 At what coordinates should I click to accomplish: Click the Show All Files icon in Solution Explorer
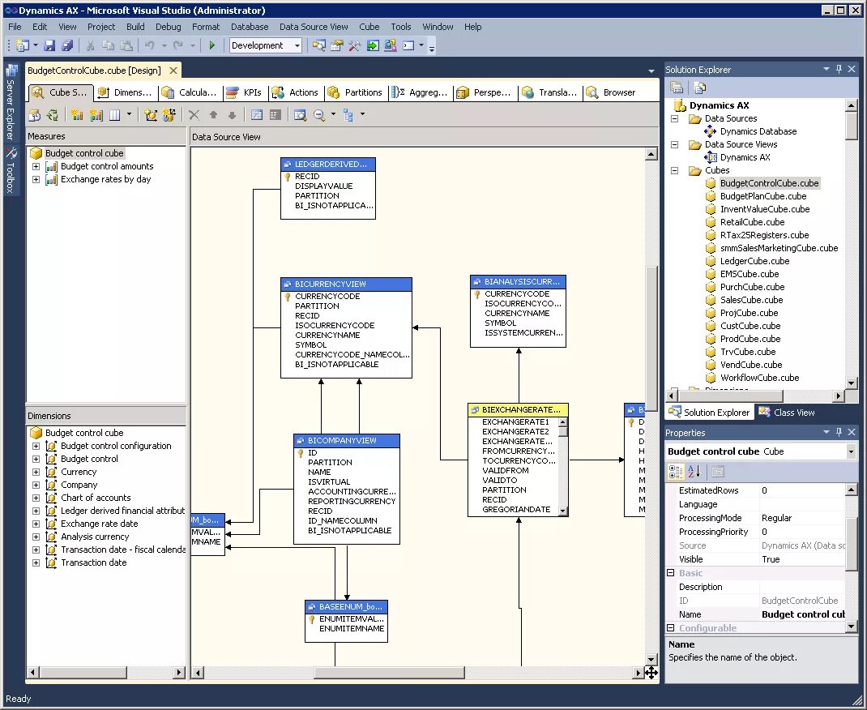pyautogui.click(x=699, y=88)
